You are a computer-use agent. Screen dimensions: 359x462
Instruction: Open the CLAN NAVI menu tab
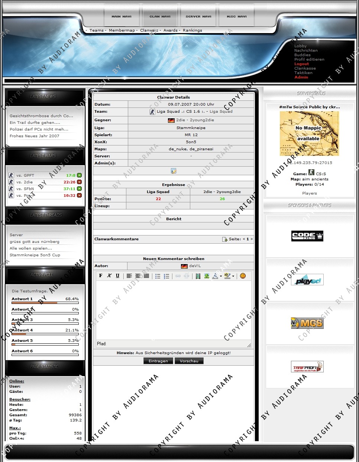click(x=160, y=16)
